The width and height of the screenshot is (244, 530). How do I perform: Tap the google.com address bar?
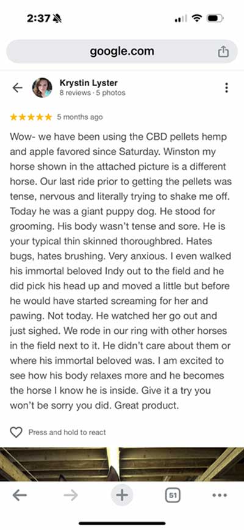pyautogui.click(x=122, y=51)
